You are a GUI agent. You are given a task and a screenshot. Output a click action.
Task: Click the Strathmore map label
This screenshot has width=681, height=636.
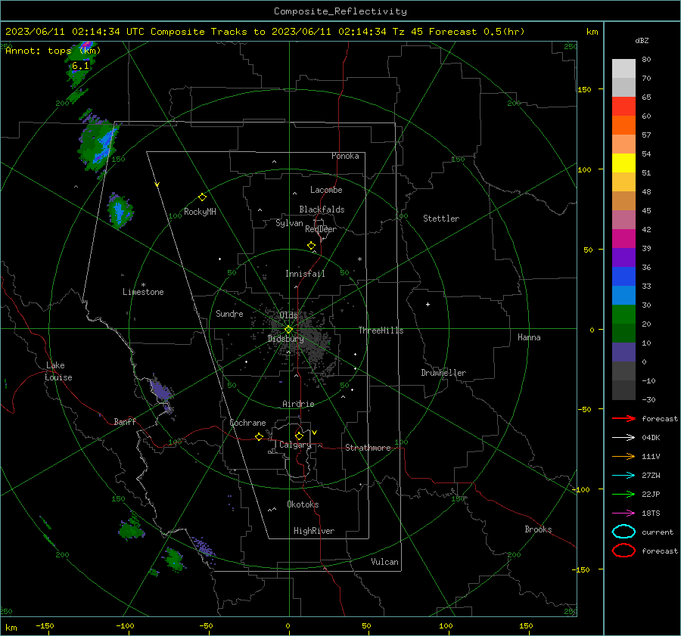tap(368, 448)
